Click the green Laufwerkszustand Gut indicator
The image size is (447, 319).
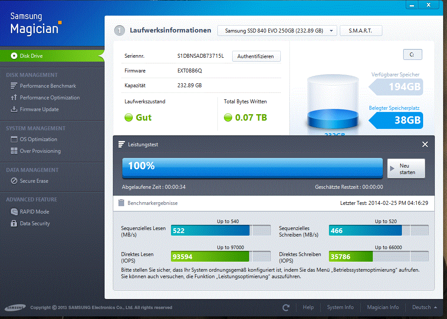coord(128,118)
